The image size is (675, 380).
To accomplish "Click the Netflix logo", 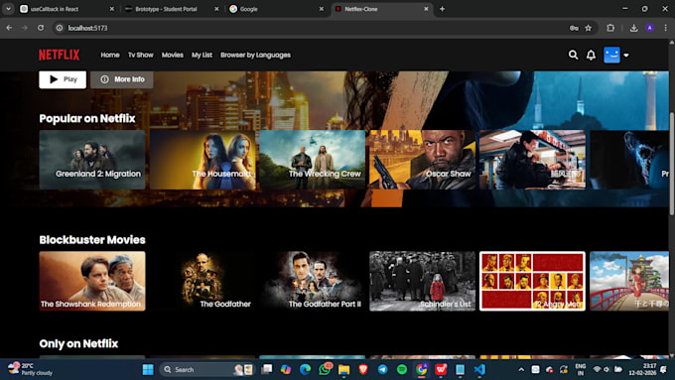I will [60, 56].
